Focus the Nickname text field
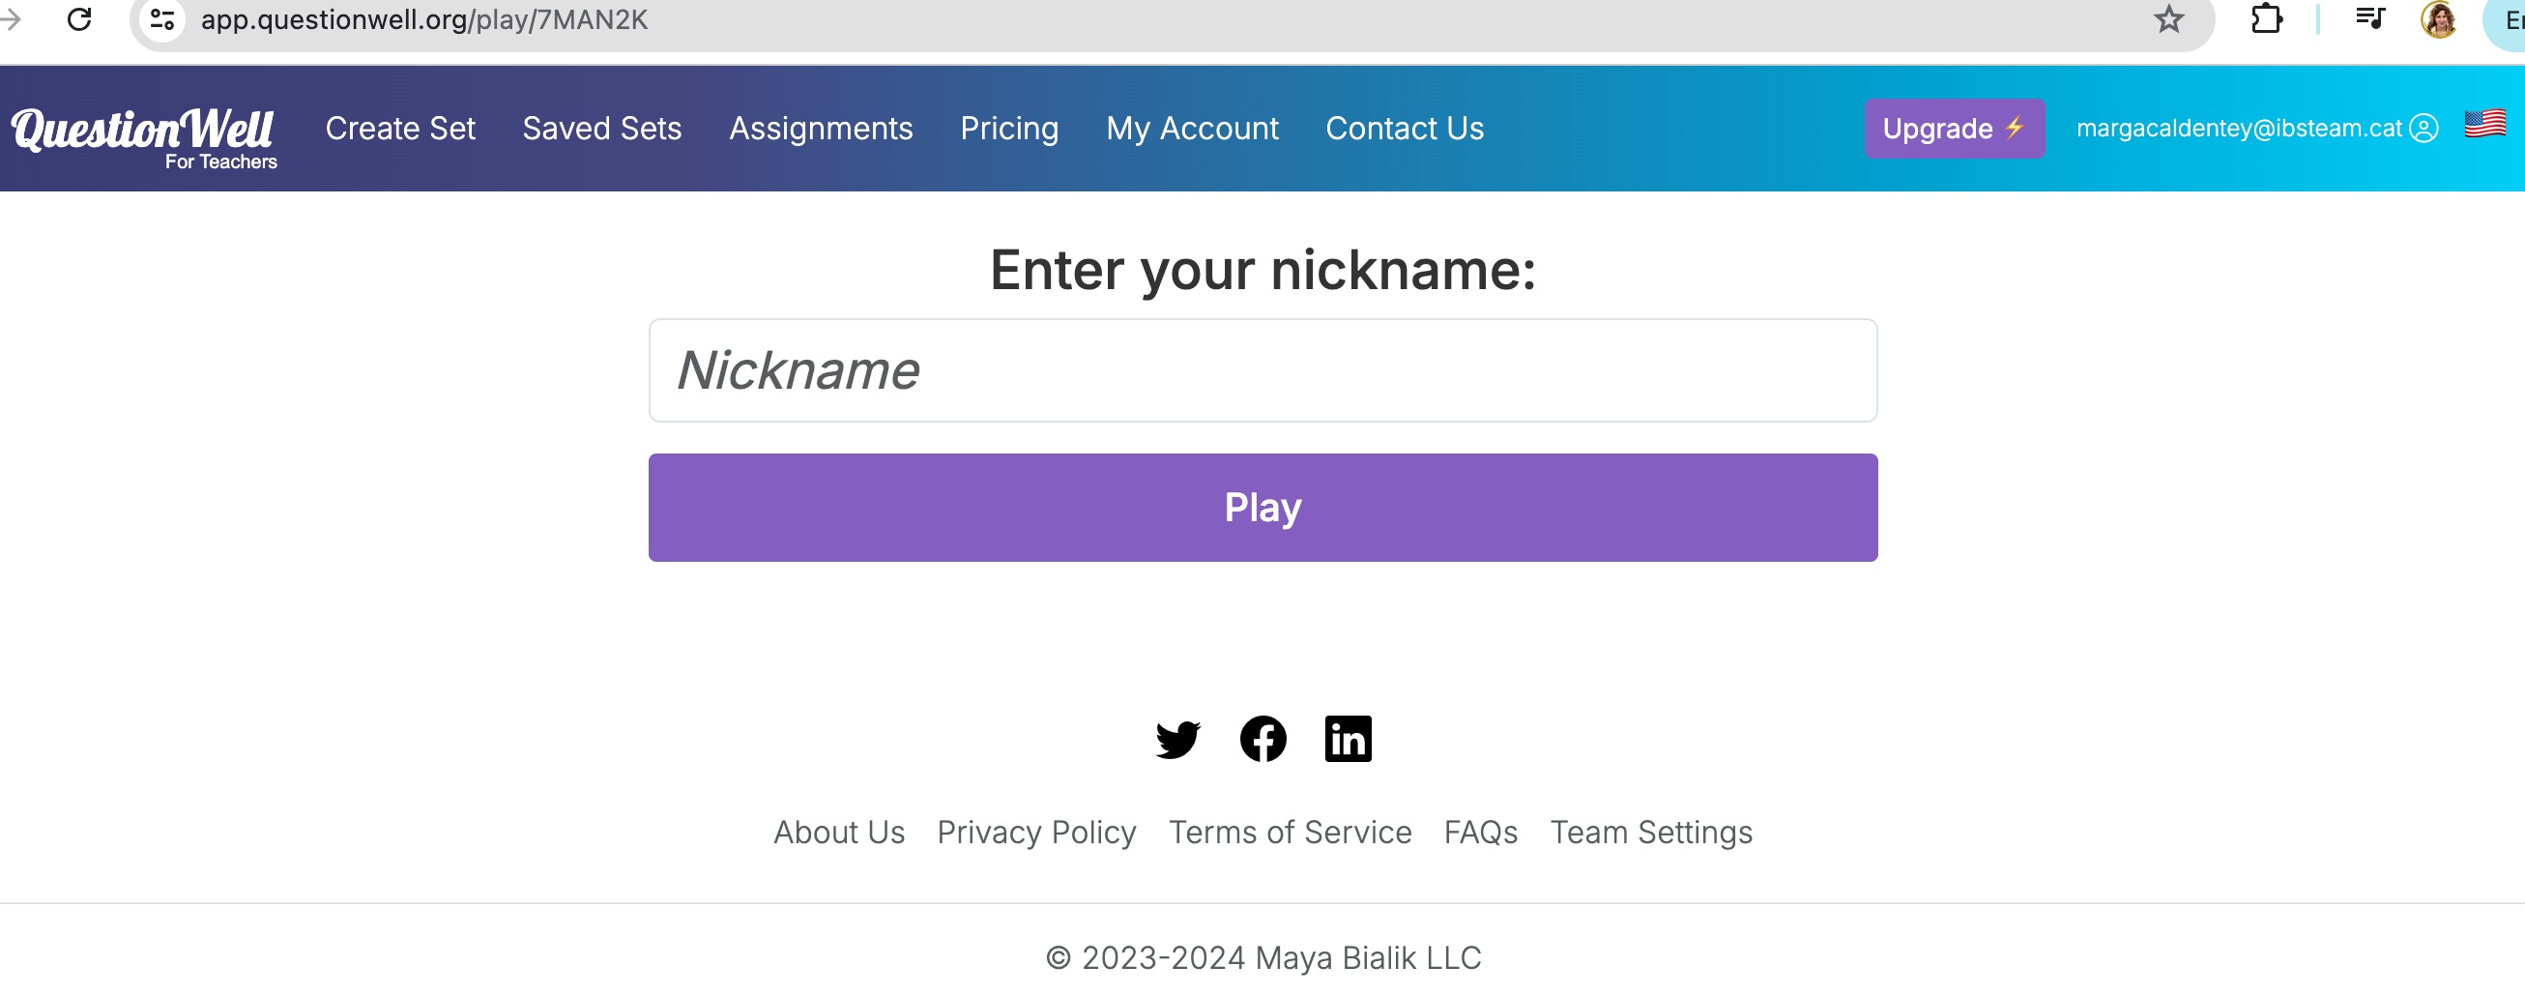The image size is (2525, 996). click(1262, 370)
